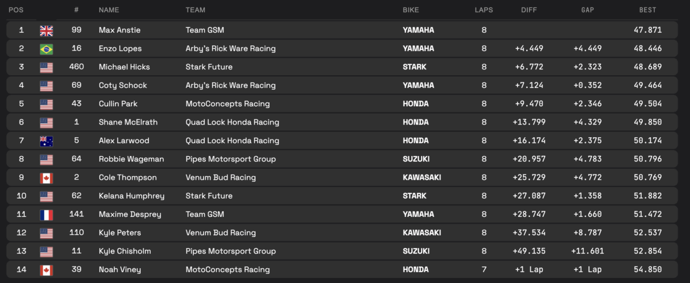690x283 pixels.
Task: Sort by the BEST lap column header
Action: click(x=647, y=10)
